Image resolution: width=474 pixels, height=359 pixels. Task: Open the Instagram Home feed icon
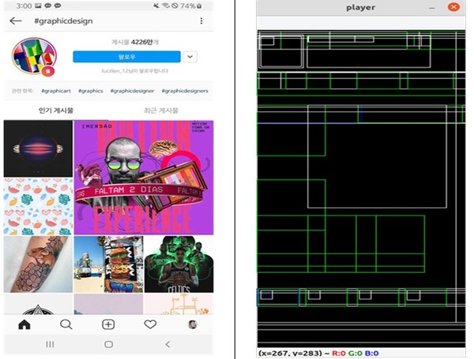24,324
